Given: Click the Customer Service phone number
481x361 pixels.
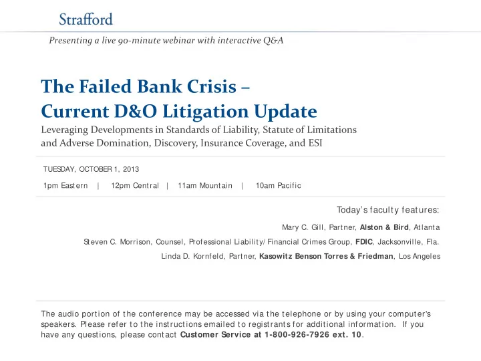Looking at the screenshot, I should pos(313,335).
